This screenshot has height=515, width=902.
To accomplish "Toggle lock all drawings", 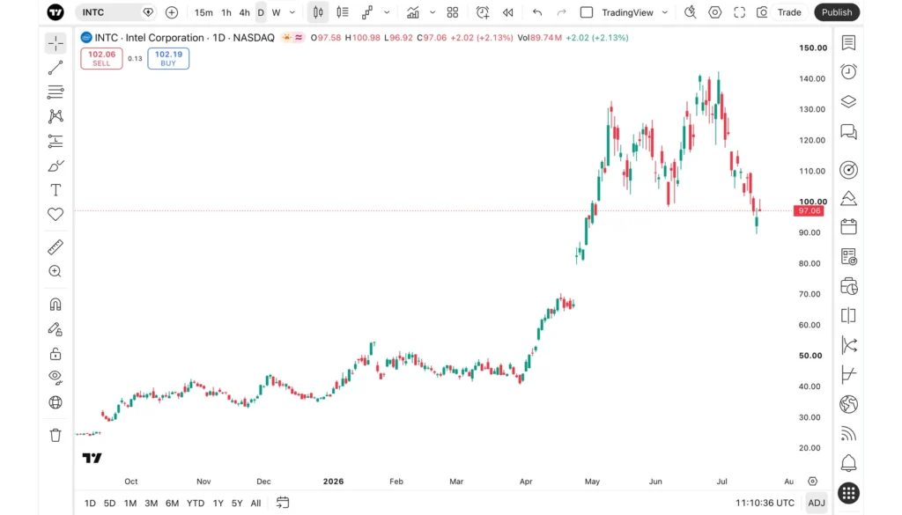I will tap(55, 354).
